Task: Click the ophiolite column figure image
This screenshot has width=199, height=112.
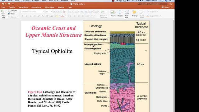Action: point(116,66)
